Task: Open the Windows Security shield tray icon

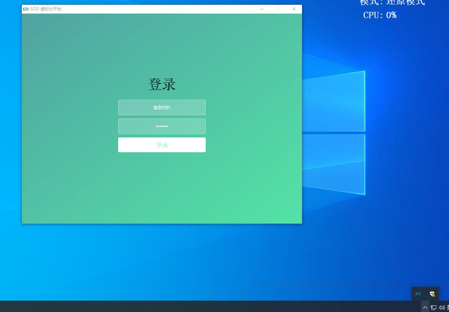Action: [432, 294]
